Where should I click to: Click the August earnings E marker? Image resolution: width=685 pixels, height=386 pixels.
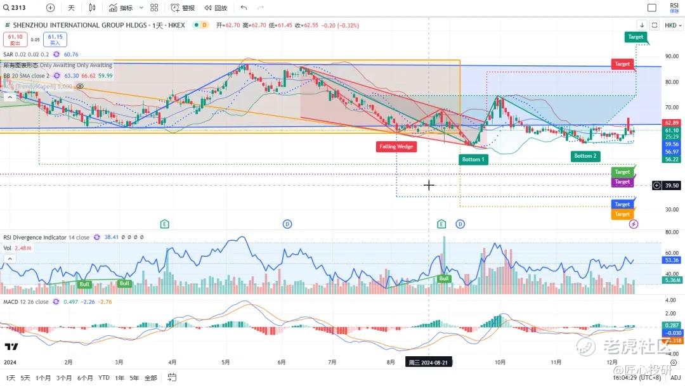click(441, 224)
